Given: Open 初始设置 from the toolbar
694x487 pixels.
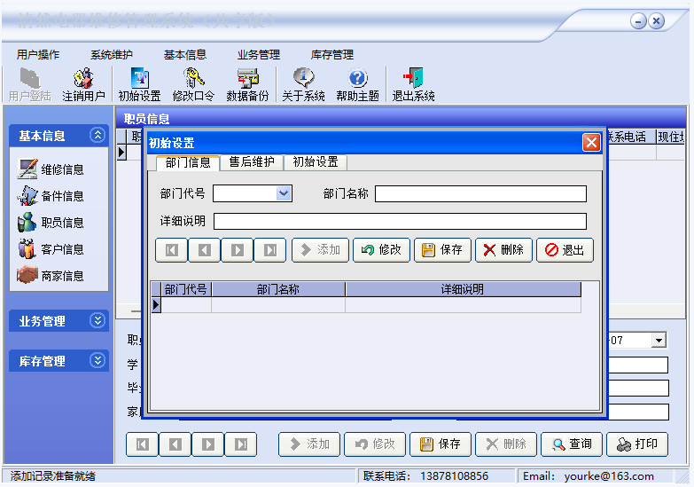Looking at the screenshot, I should pyautogui.click(x=139, y=84).
